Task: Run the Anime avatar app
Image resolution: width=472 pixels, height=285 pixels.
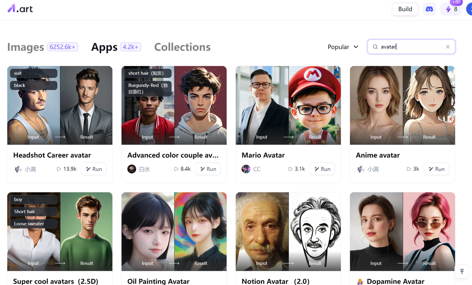Action: [x=437, y=169]
